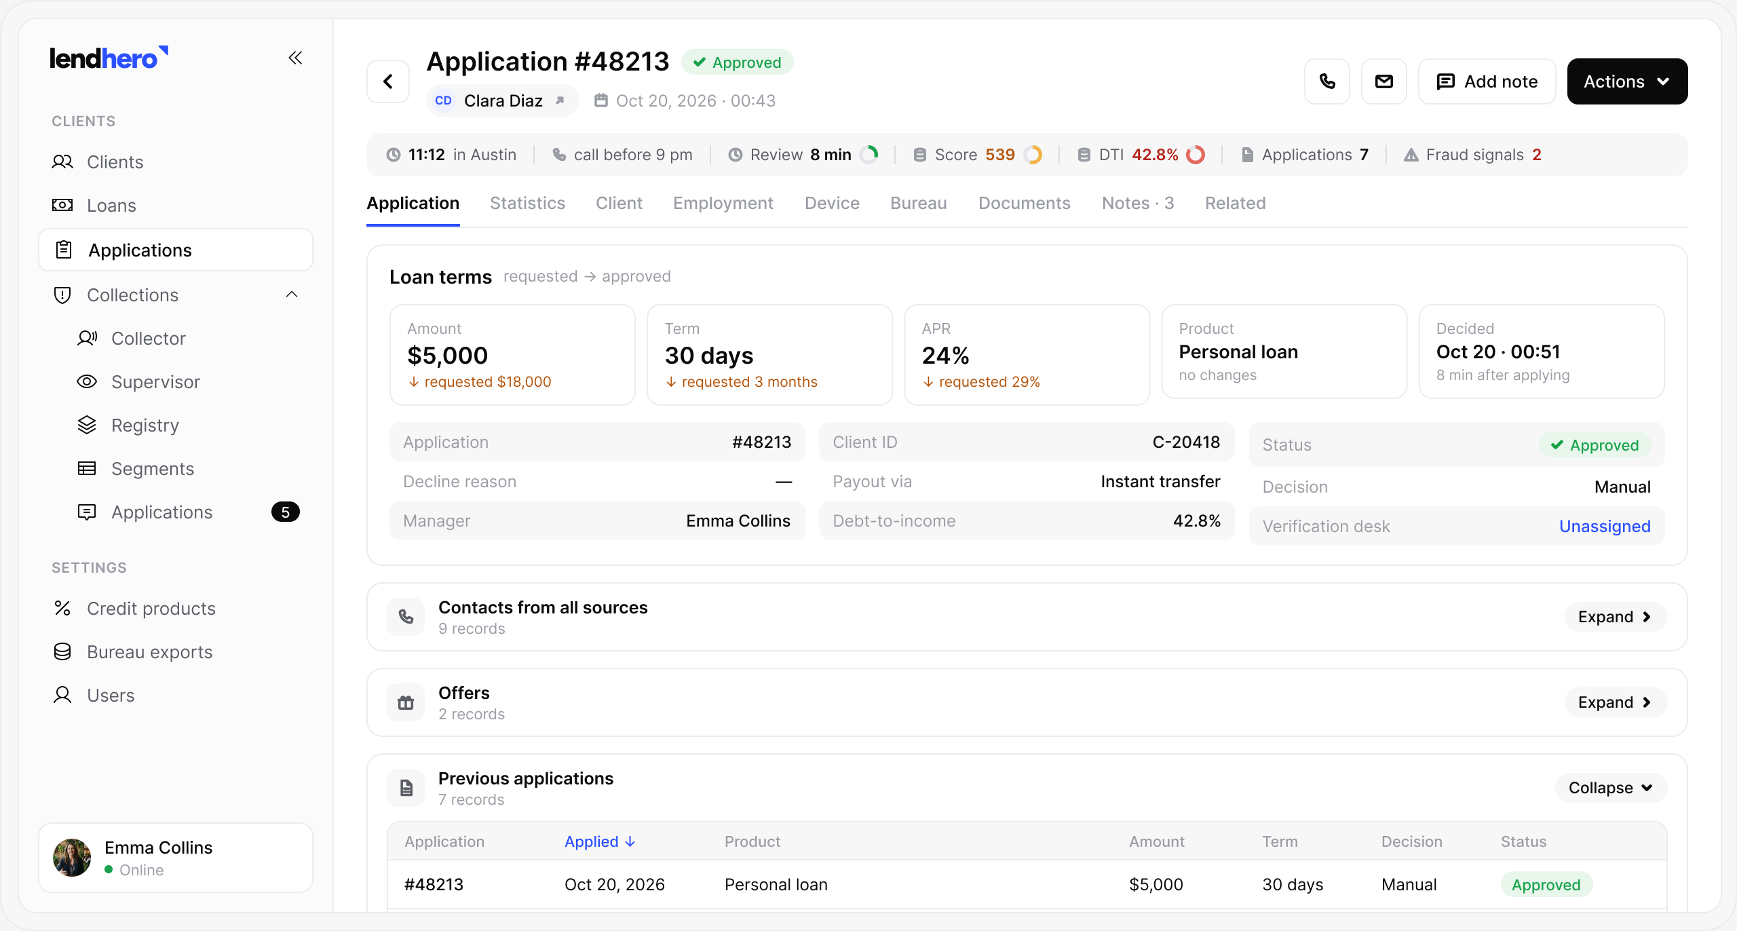Collapse the Collections menu chevron

click(x=292, y=294)
